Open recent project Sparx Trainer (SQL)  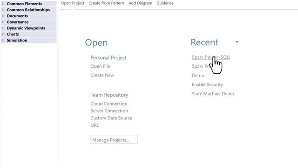[x=211, y=57]
